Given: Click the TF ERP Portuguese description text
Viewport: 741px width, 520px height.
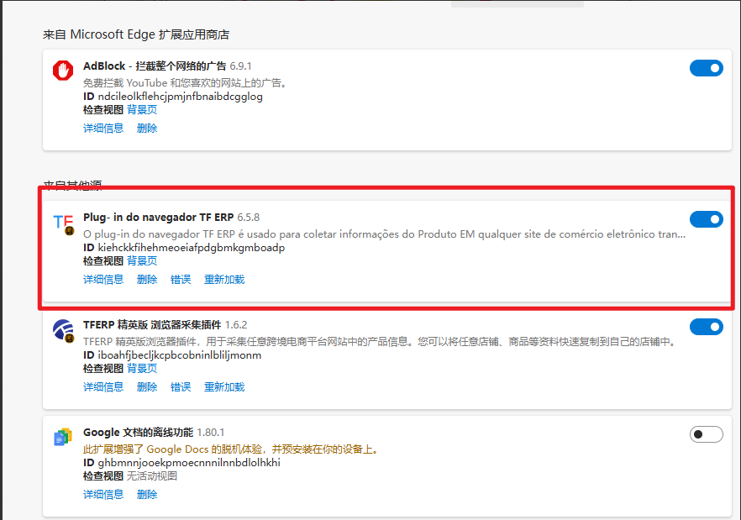Looking at the screenshot, I should tap(384, 234).
